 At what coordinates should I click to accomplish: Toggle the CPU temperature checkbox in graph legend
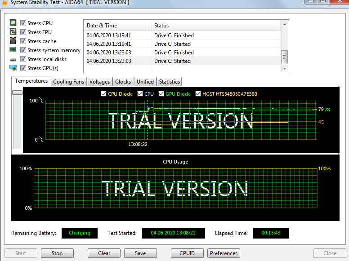(x=140, y=94)
